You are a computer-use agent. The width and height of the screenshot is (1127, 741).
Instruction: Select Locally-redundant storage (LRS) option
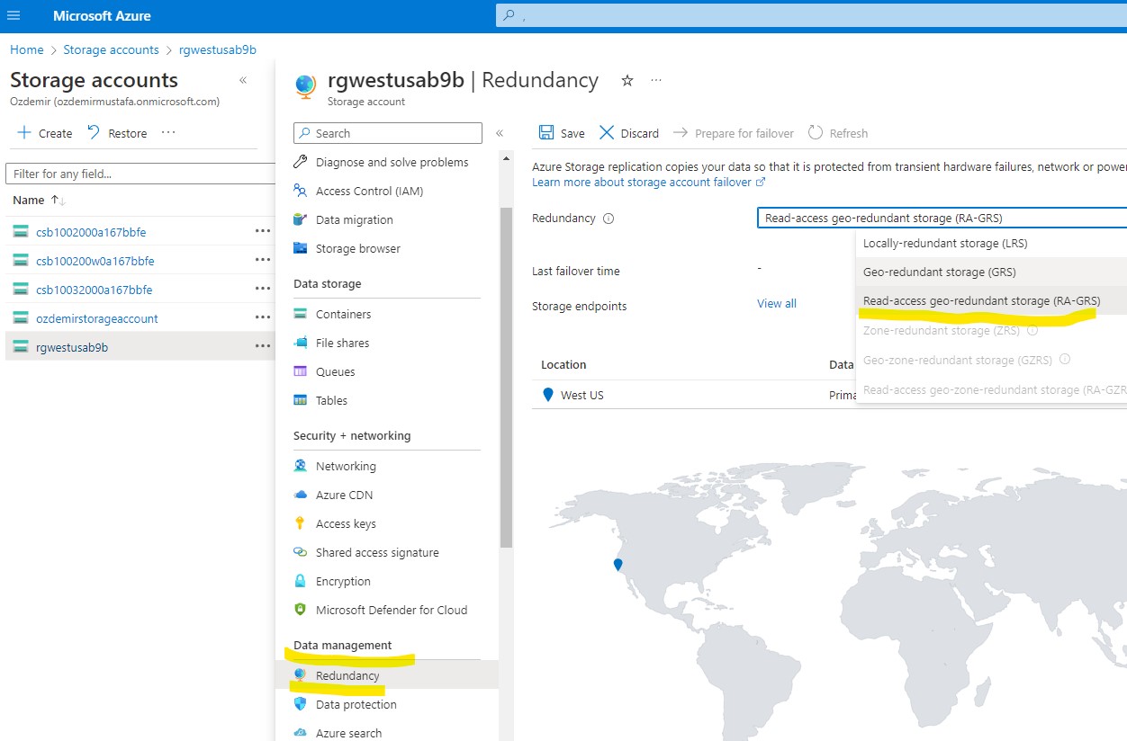944,243
